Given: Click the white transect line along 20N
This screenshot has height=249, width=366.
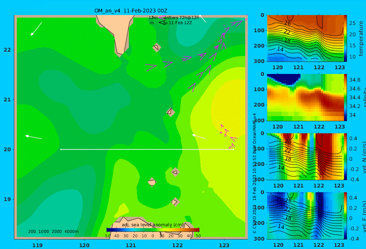Looking at the screenshot, I should click(147, 149).
